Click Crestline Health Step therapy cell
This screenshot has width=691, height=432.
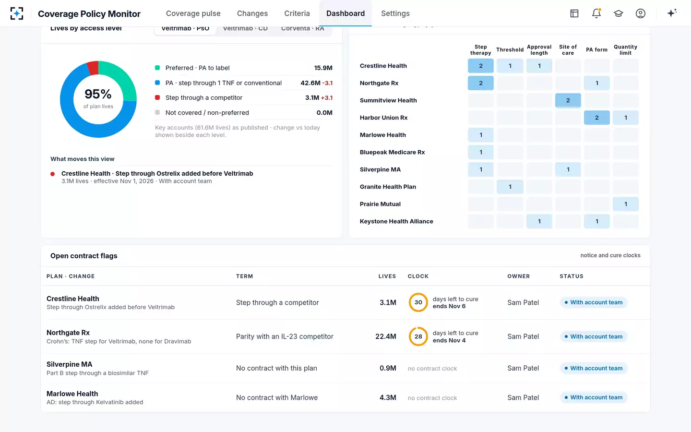click(481, 66)
